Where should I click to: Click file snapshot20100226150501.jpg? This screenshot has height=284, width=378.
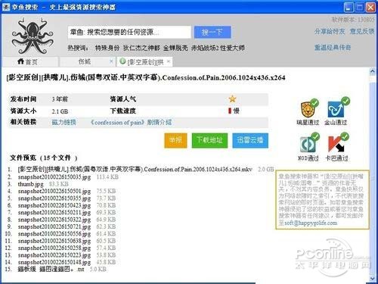point(54,191)
